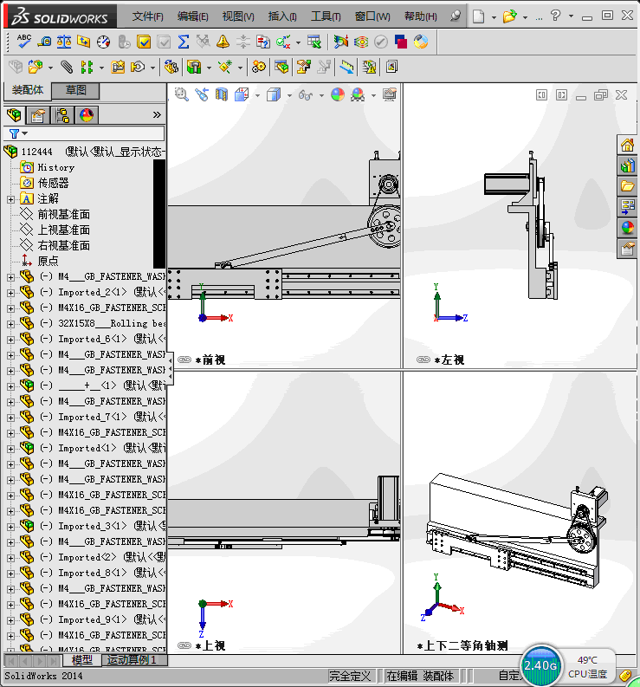Expand the 32X15X8 Rolling bearing node
This screenshot has height=687, width=640.
pyautogui.click(x=10, y=324)
